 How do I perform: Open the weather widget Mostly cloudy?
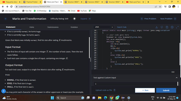[x=9, y=98]
